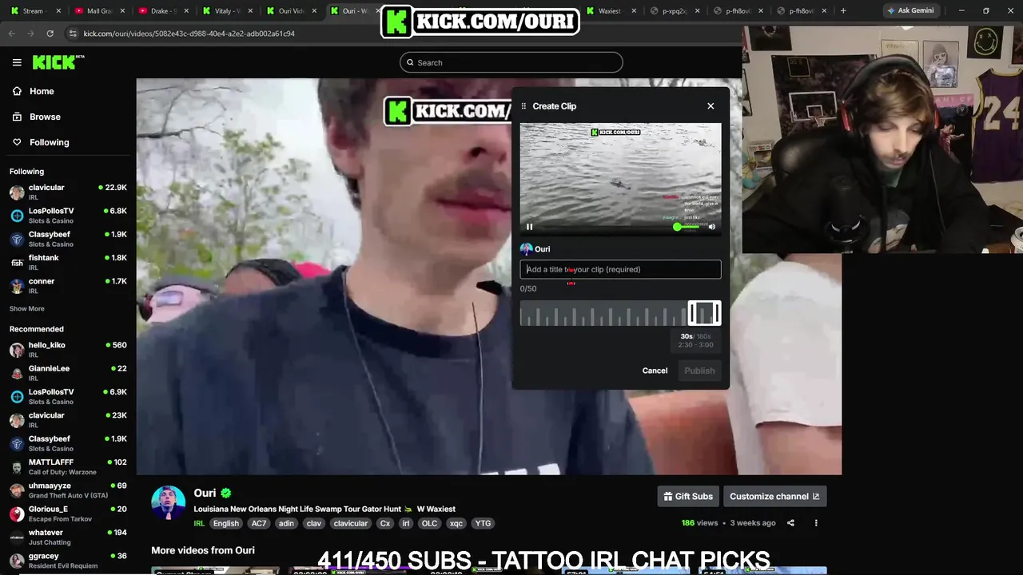Expand Show More in Following

(x=27, y=308)
